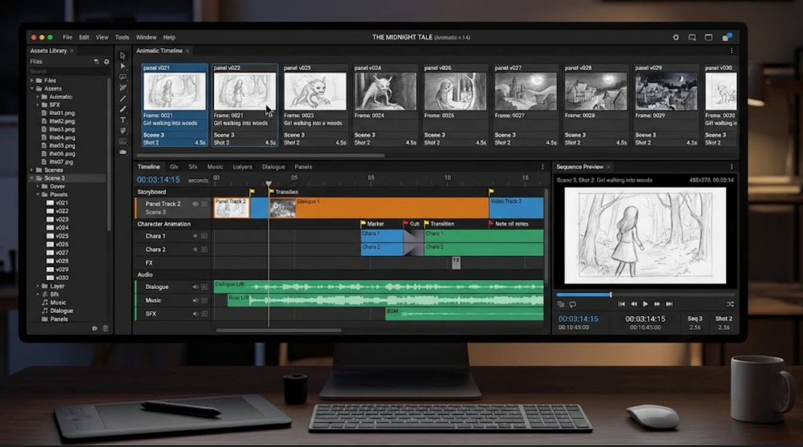
Task: Mute the Music audio track
Action: (x=195, y=300)
